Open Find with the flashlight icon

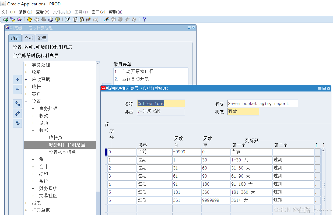[13, 19]
